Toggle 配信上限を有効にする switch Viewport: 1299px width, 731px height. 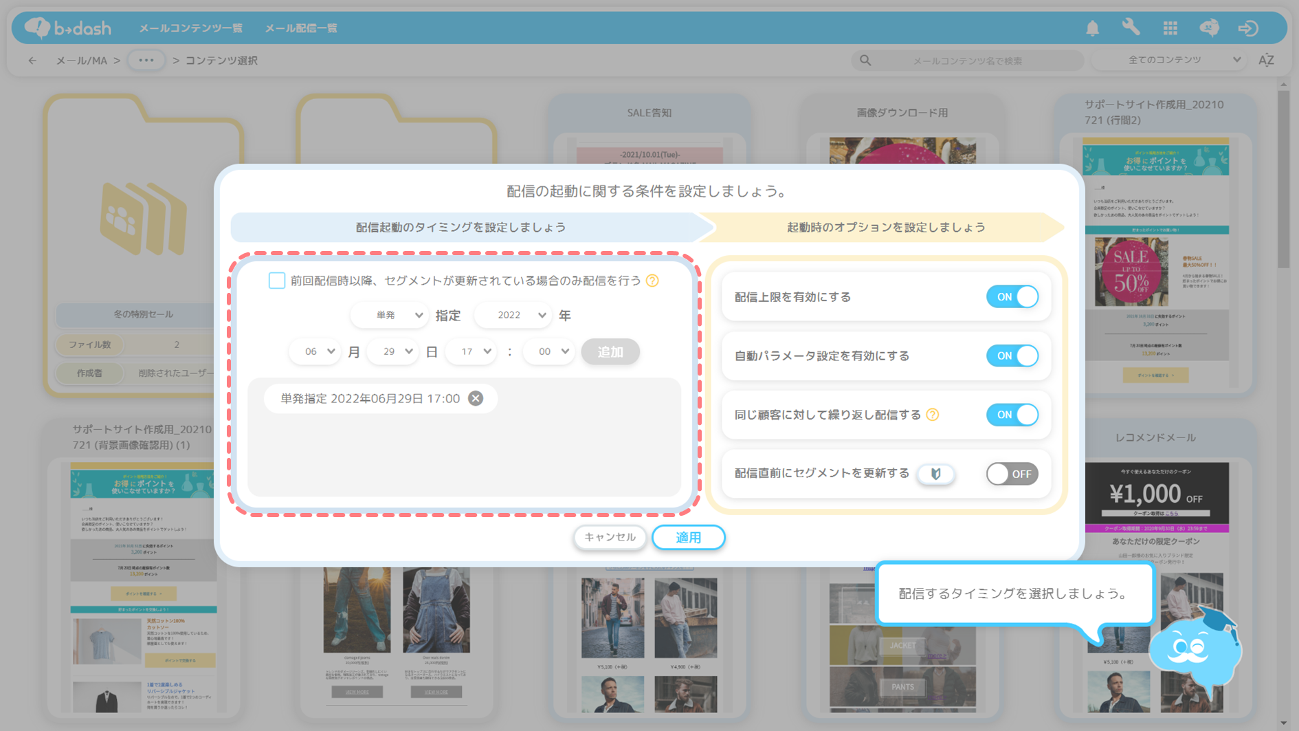1012,297
